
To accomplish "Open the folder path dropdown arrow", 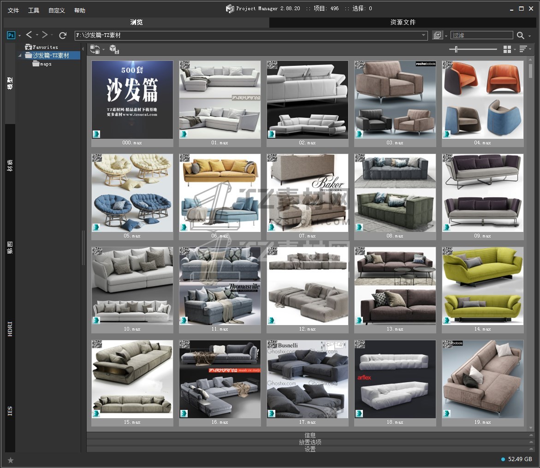I will pyautogui.click(x=424, y=35).
